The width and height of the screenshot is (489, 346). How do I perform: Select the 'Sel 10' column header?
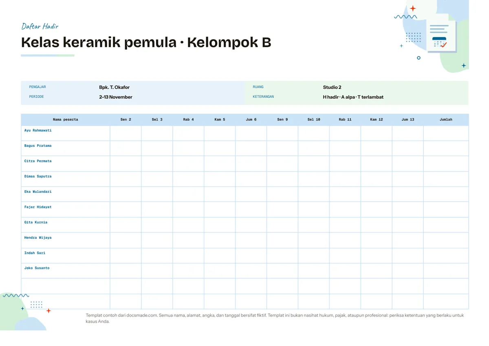click(314, 120)
